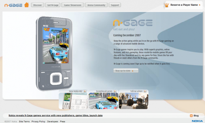Click arrow icon beside Tell me when!
Screen dimensions: 205x123
pos(145,91)
